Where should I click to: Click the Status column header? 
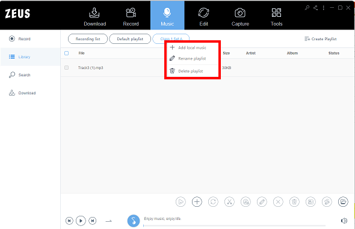coord(334,53)
